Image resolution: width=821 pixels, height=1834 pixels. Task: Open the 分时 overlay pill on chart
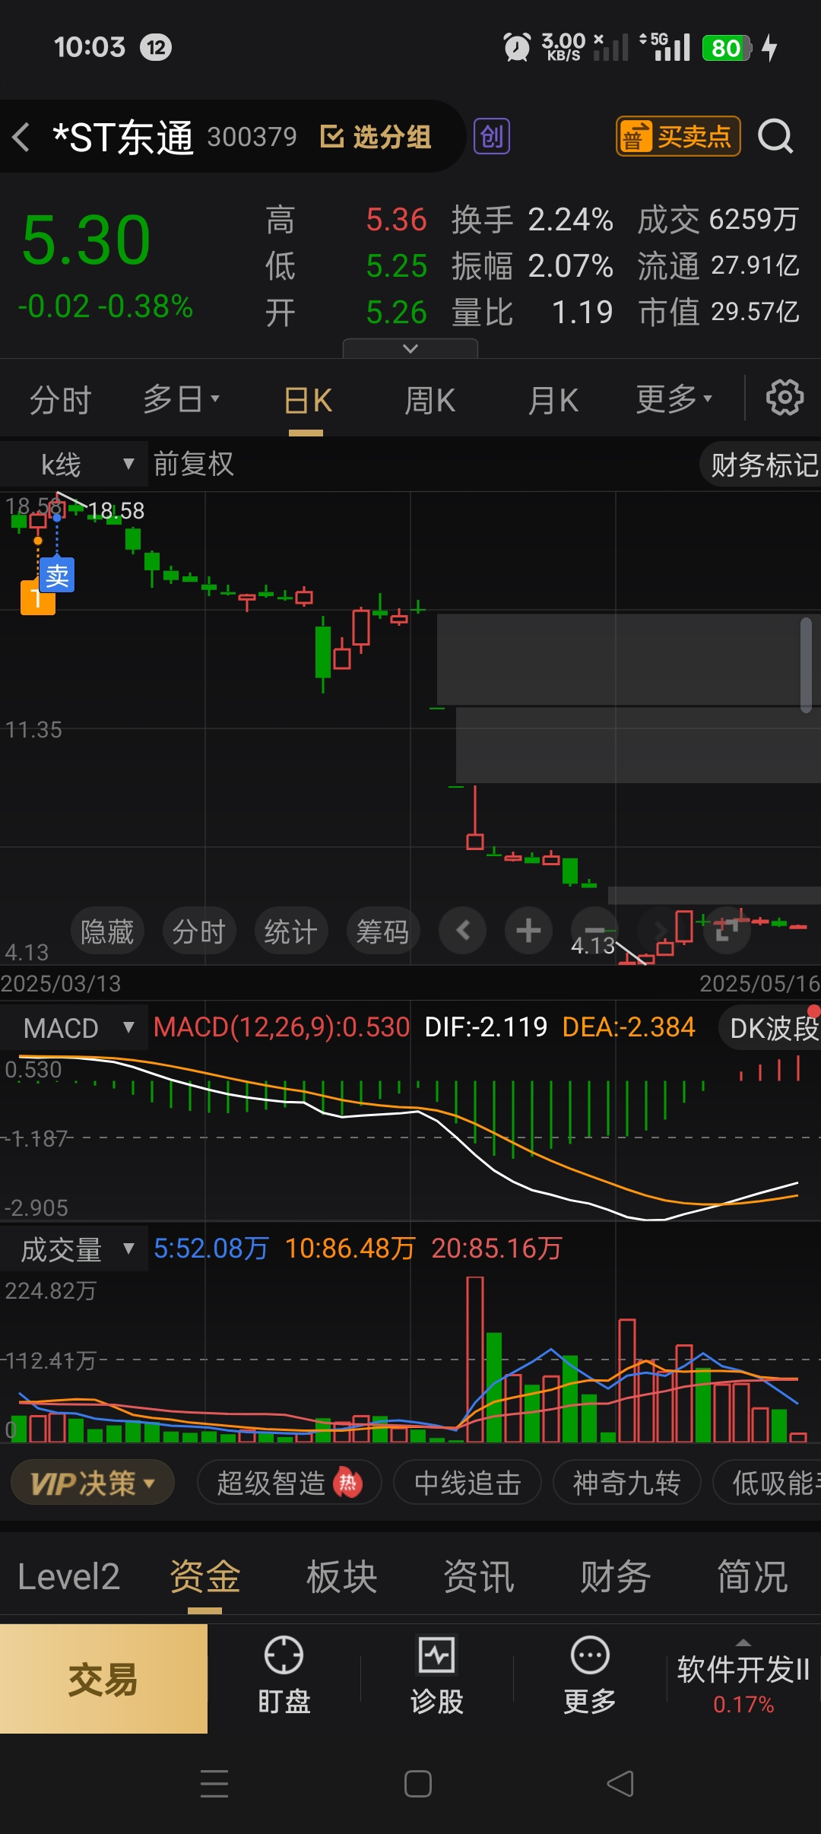pyautogui.click(x=199, y=931)
